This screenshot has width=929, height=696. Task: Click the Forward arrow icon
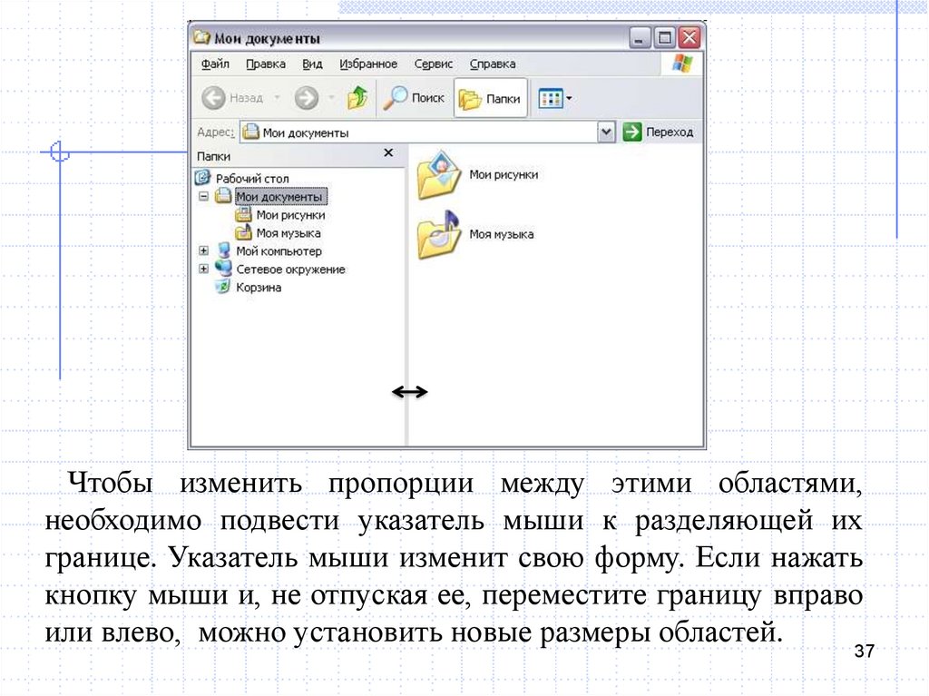tap(307, 98)
